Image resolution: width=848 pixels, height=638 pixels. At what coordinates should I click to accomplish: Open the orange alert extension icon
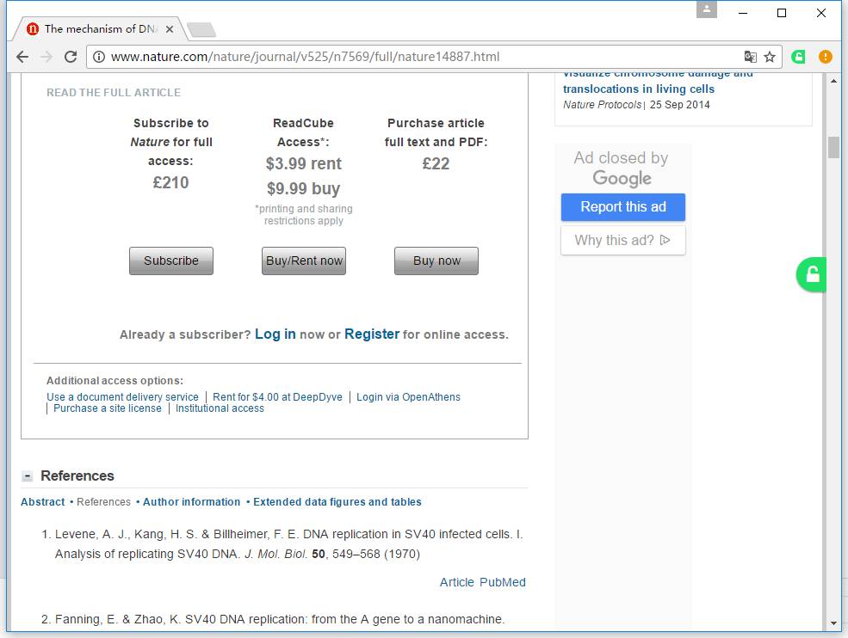click(826, 56)
